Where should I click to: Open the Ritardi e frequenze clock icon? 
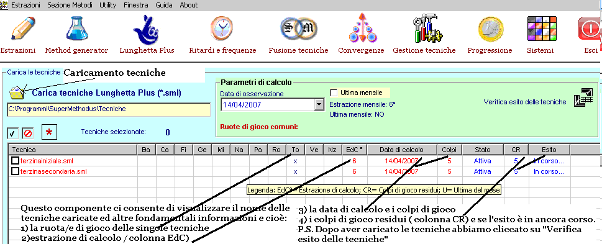pos(222,29)
